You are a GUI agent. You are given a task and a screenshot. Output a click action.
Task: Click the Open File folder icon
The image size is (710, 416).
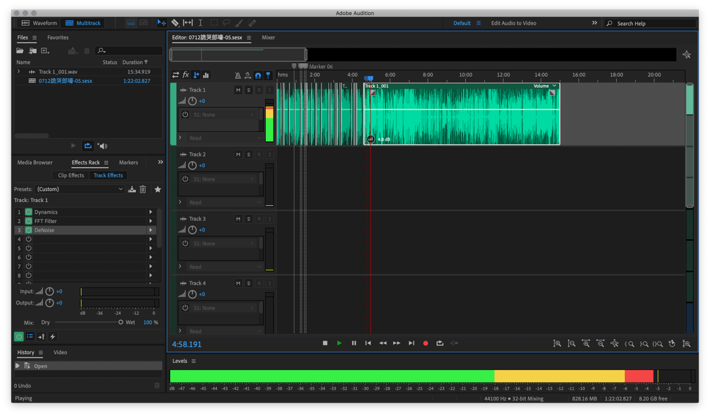20,51
